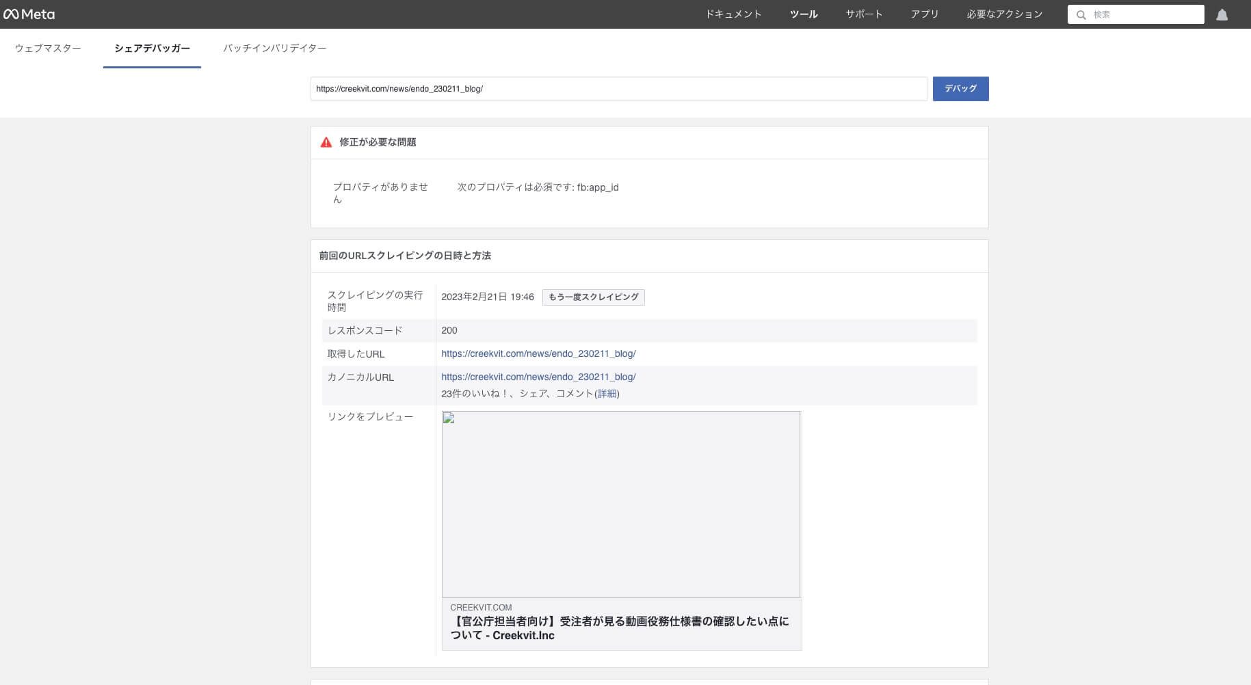Click the red warning triangle icon

[326, 142]
